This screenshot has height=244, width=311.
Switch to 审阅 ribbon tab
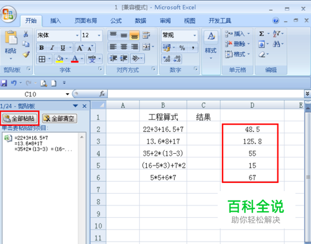(165, 21)
